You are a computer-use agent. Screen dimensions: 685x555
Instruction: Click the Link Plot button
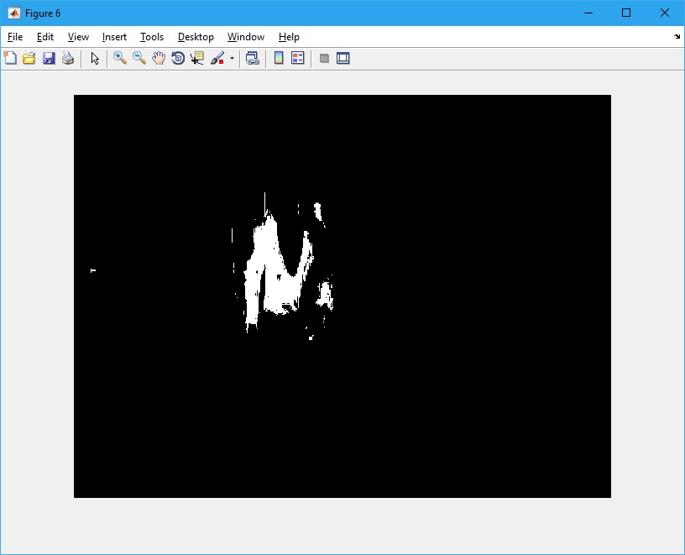(252, 59)
